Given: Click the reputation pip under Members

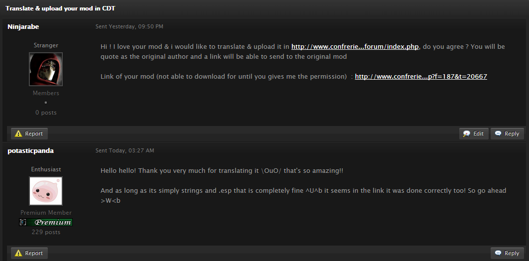Looking at the screenshot, I should 46,103.
